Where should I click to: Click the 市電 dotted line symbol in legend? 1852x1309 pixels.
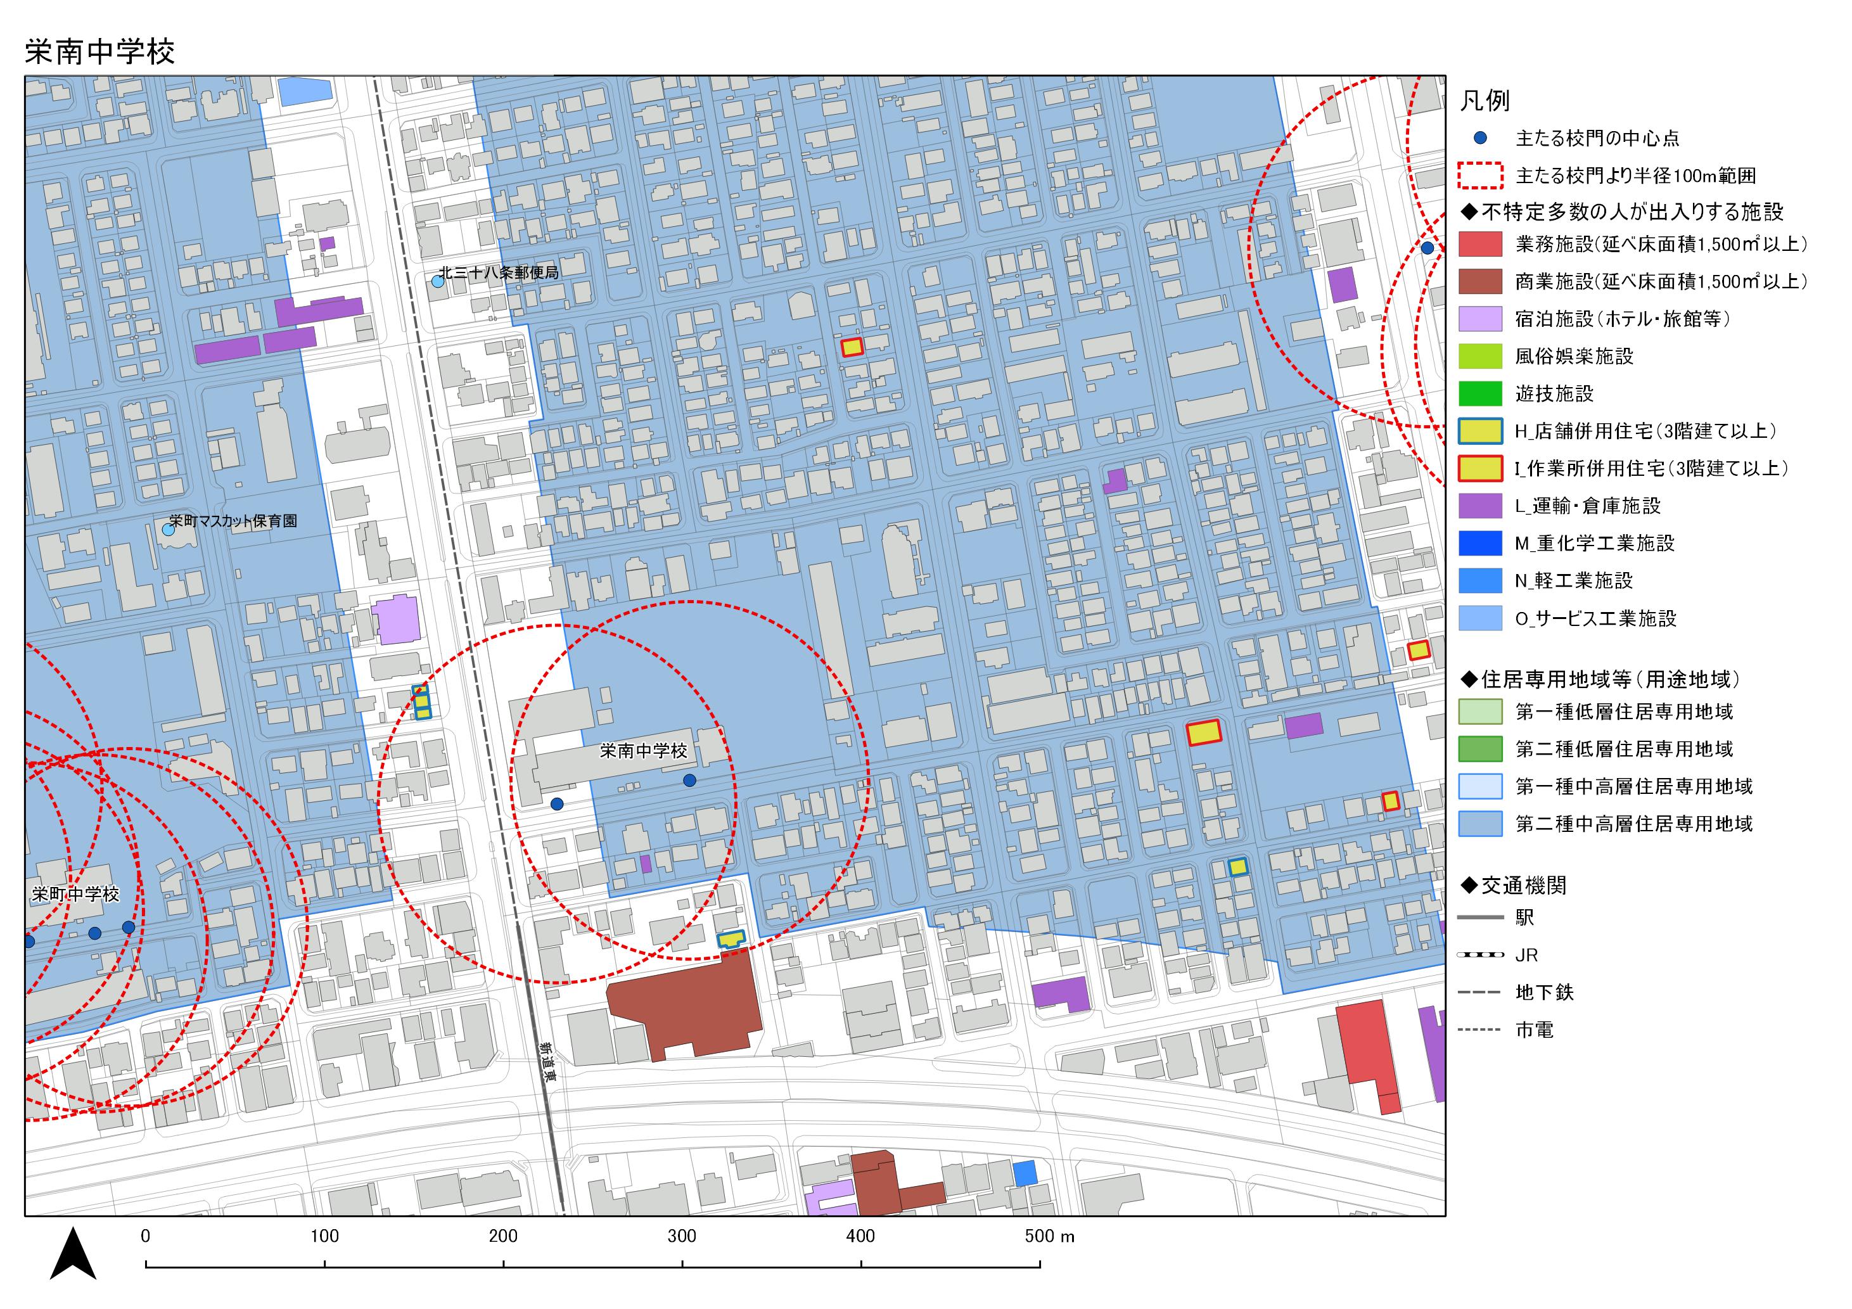[1480, 1030]
